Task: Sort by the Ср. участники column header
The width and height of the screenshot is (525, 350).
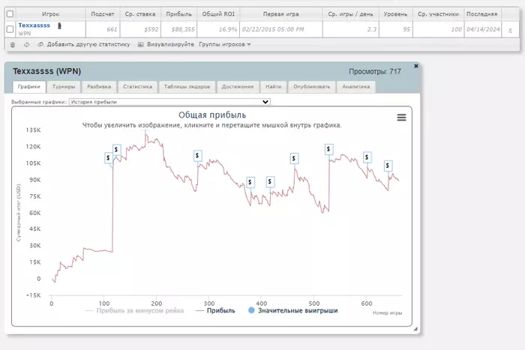Action: (438, 14)
